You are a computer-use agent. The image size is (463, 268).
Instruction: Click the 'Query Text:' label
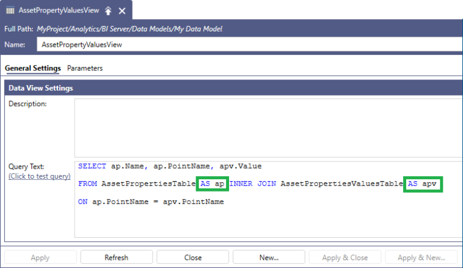pyautogui.click(x=27, y=166)
